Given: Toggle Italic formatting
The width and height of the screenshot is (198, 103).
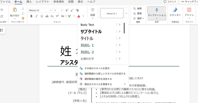Looking at the screenshot, I should 36,16.
